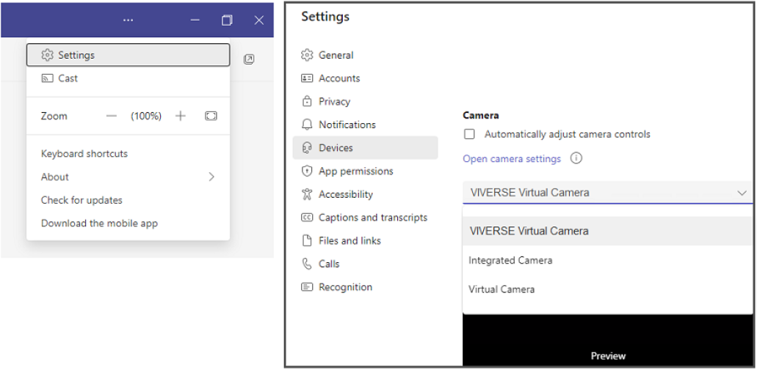Zoom out with the minus icon
Screen dimensions: 757x370
pos(112,116)
